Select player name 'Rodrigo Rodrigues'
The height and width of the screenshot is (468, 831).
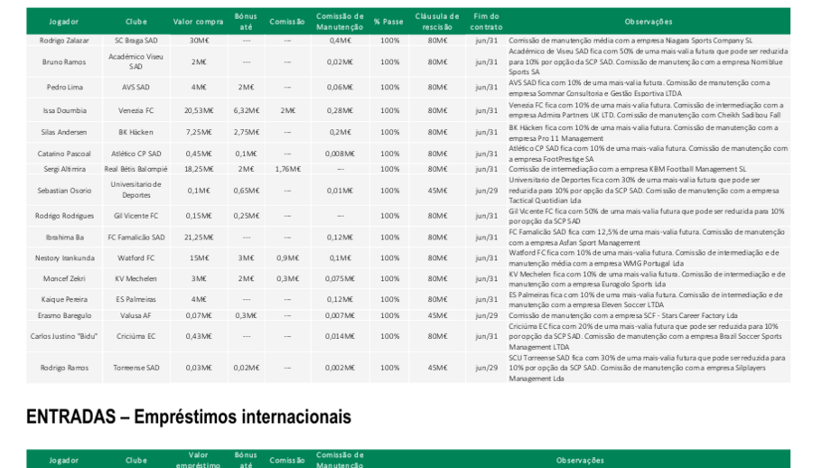coord(64,216)
